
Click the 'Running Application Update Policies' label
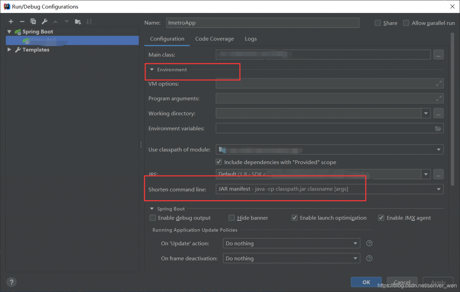[x=195, y=230]
